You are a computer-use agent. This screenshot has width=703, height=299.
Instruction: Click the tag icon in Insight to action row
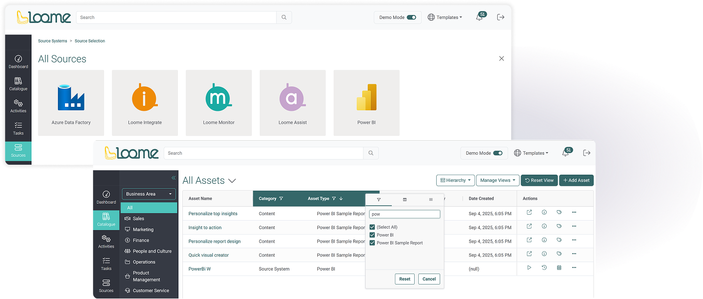(x=559, y=226)
